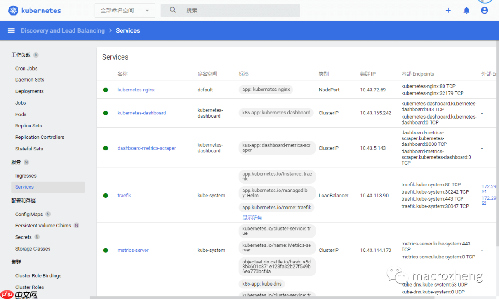Click the search magnifier icon
This screenshot has width=499, height=299.
point(173,10)
